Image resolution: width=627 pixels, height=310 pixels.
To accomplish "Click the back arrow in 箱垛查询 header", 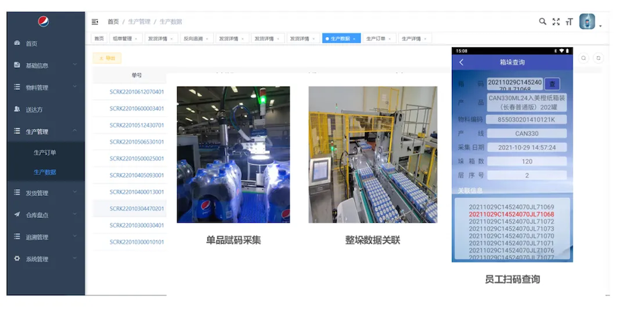I will point(461,62).
